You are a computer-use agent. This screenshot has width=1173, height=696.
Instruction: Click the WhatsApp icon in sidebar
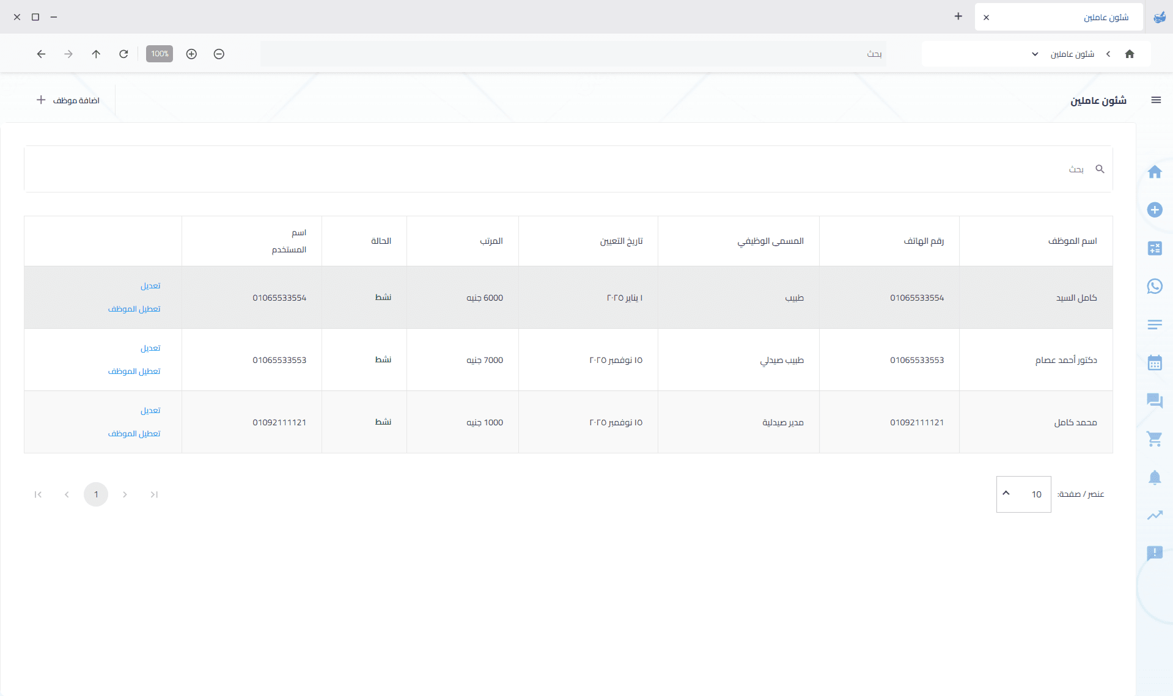[1154, 286]
